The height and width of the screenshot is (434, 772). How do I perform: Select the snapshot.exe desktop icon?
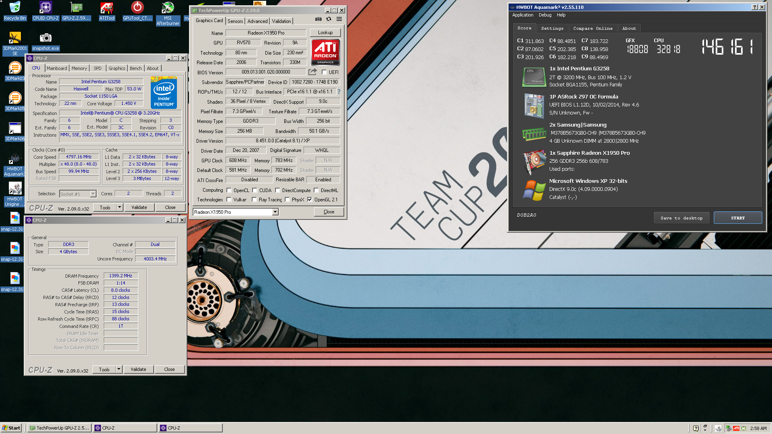pos(45,41)
